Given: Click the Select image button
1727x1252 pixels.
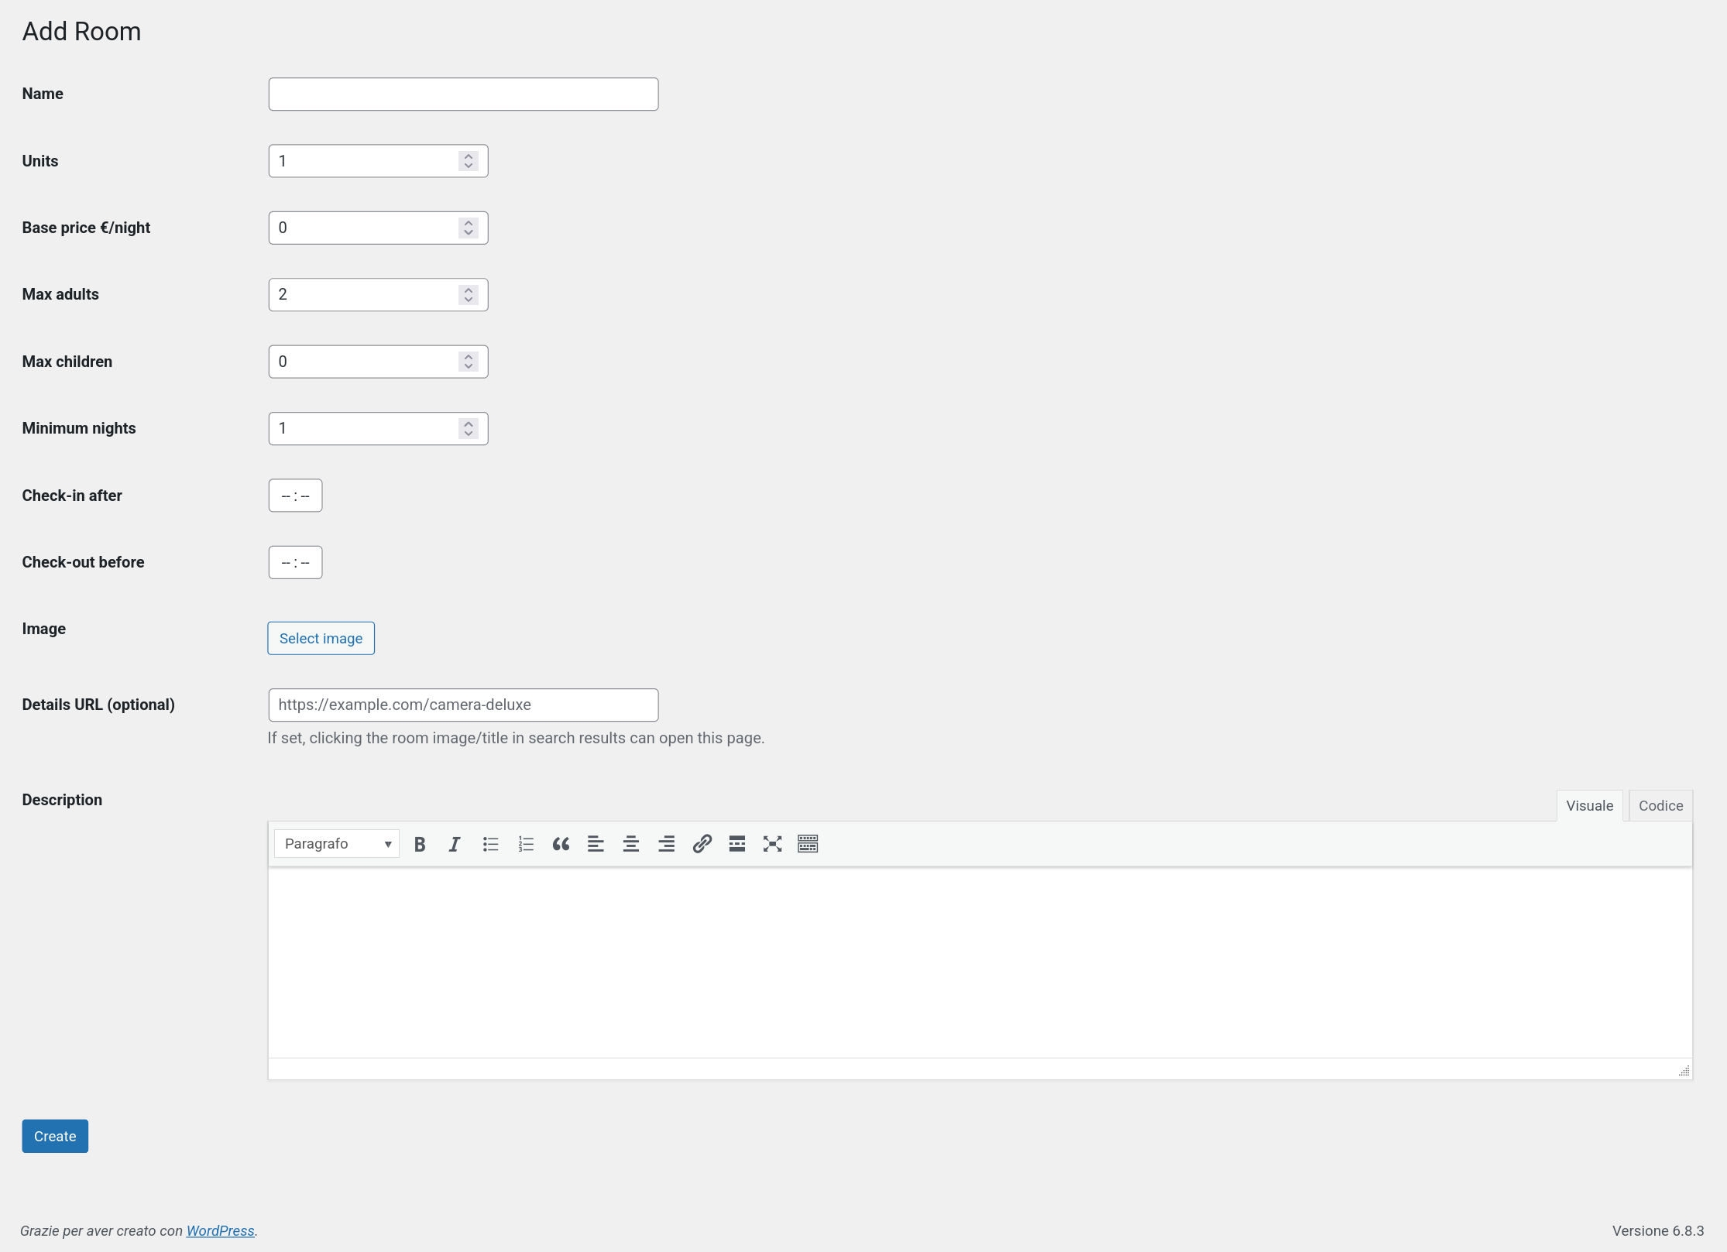Looking at the screenshot, I should click(321, 638).
